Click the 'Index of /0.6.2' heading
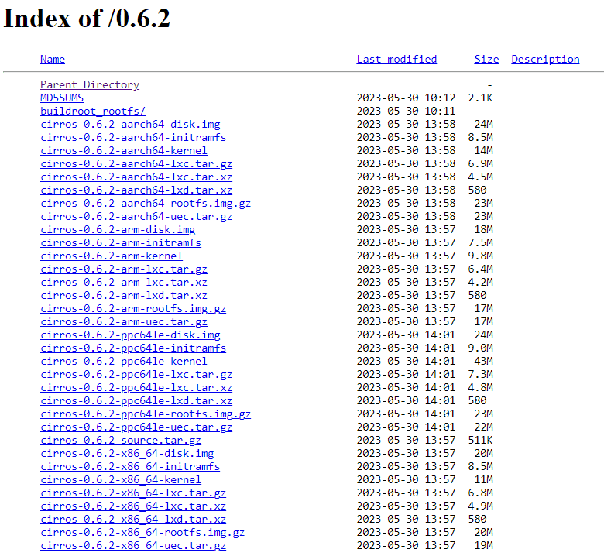604x556 pixels. (x=87, y=18)
